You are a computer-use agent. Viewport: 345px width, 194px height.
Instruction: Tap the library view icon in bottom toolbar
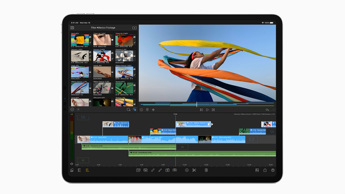[x=79, y=170]
